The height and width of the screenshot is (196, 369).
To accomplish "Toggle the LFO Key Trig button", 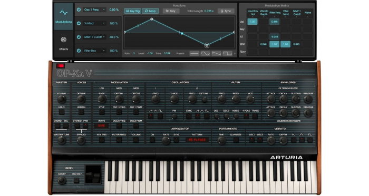I will coord(102,140).
